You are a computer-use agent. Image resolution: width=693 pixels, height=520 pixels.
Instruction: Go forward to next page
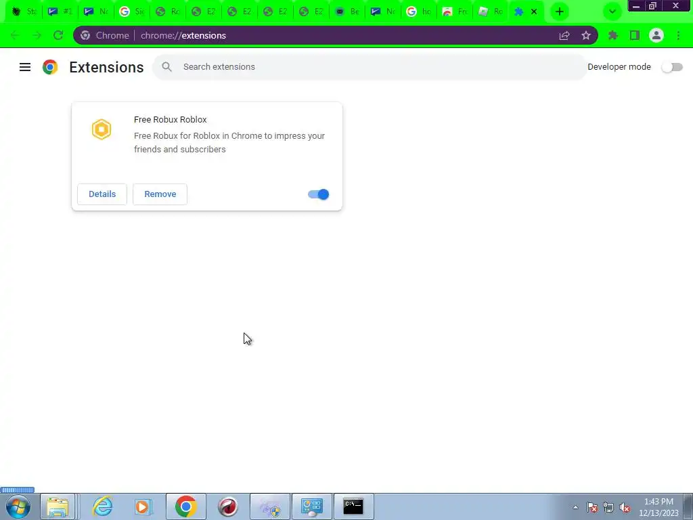click(37, 35)
